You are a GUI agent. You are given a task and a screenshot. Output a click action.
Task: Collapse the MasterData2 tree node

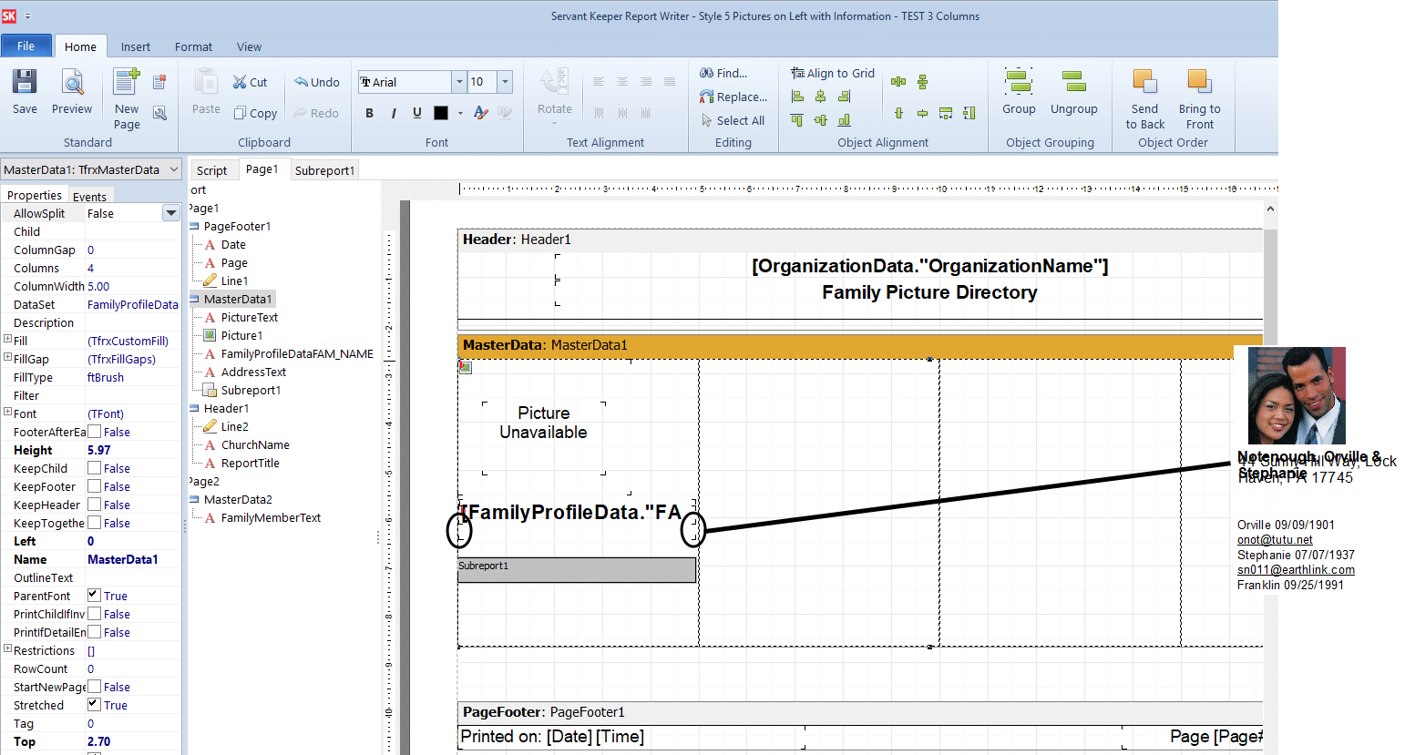click(x=194, y=499)
